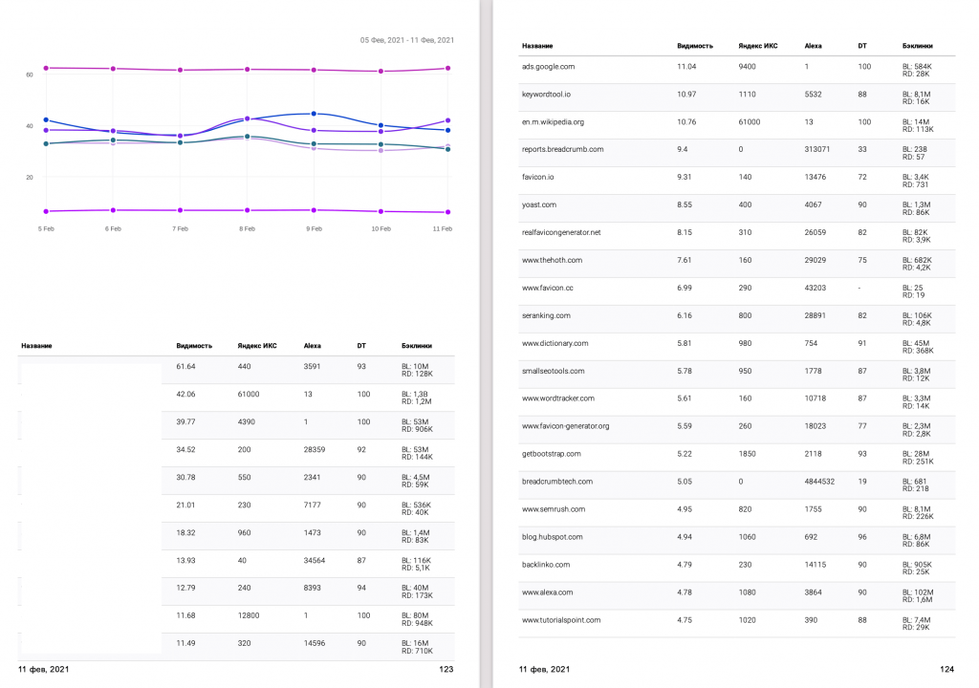Viewport: 979px width, 688px height.
Task: Click Alexa value 34564 in left table
Action: [314, 561]
